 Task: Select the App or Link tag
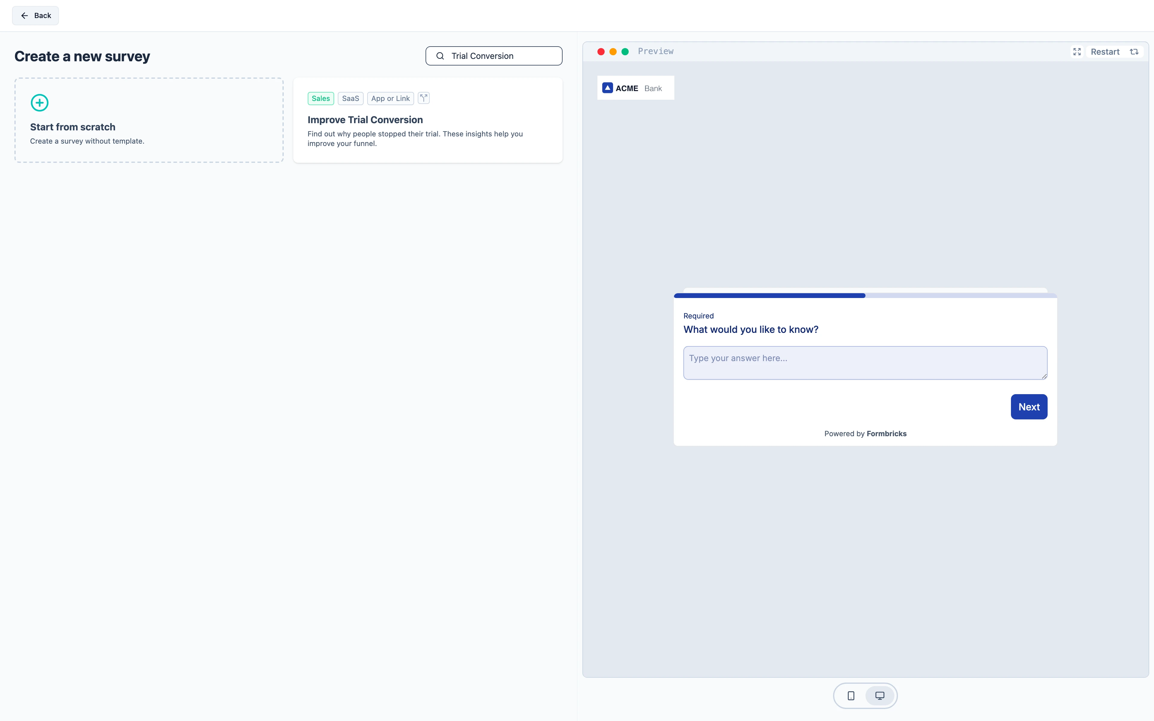coord(390,98)
